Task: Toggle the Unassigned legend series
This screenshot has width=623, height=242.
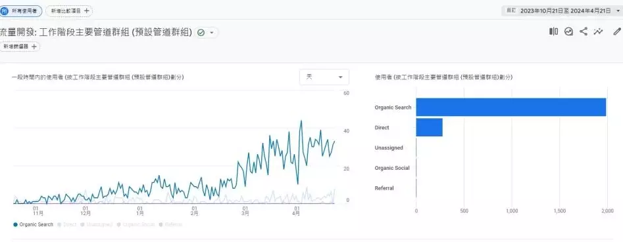Action: click(x=97, y=224)
